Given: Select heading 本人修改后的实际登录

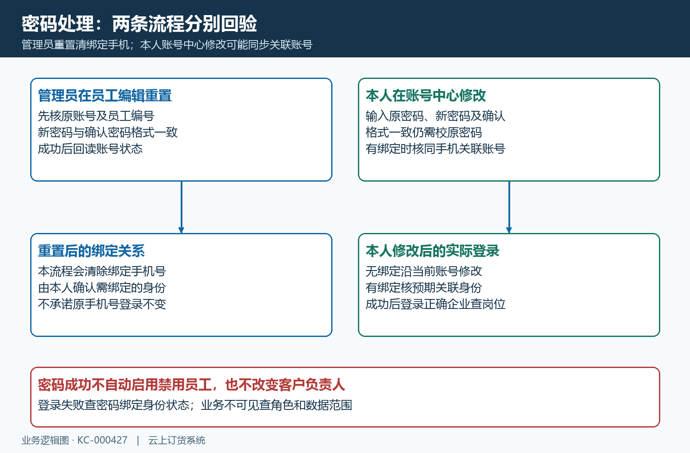Looking at the screenshot, I should click(433, 251).
